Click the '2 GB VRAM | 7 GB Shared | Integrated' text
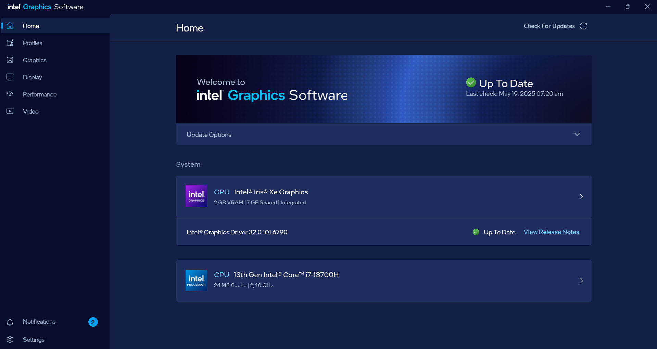Viewport: 657px width, 349px height. pos(260,203)
